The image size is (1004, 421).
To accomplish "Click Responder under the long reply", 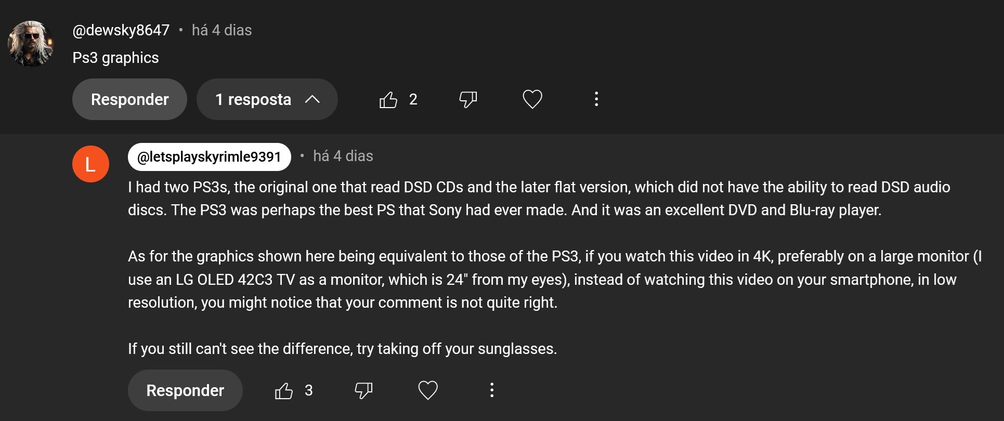I will click(x=185, y=390).
